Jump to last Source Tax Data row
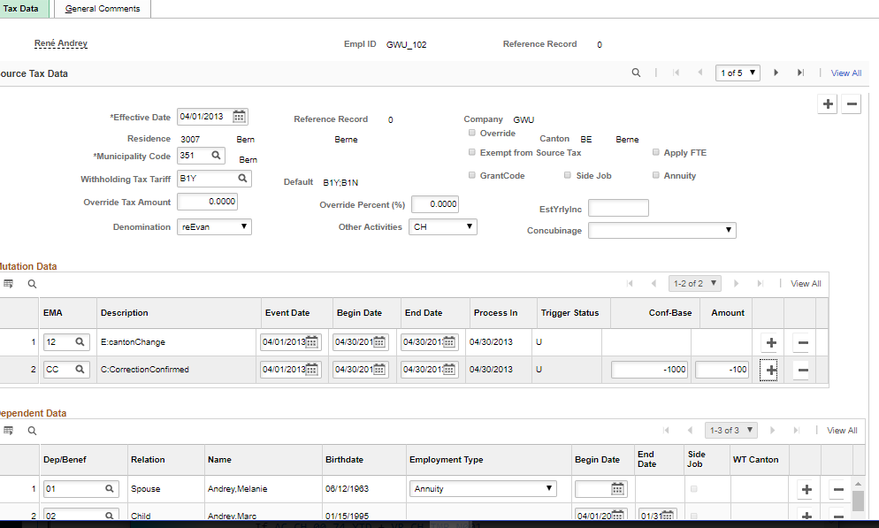Image resolution: width=879 pixels, height=528 pixels. (x=800, y=73)
